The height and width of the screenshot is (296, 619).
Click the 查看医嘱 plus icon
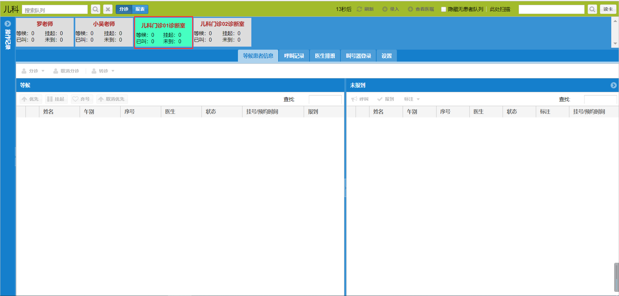coord(410,9)
